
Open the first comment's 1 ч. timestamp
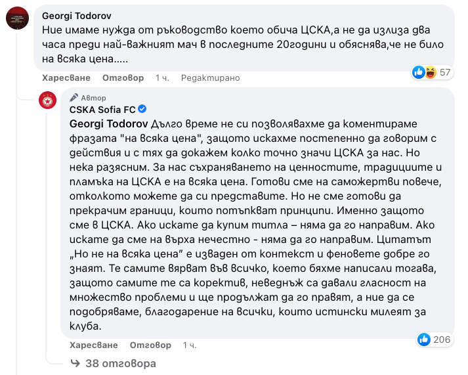coord(162,77)
